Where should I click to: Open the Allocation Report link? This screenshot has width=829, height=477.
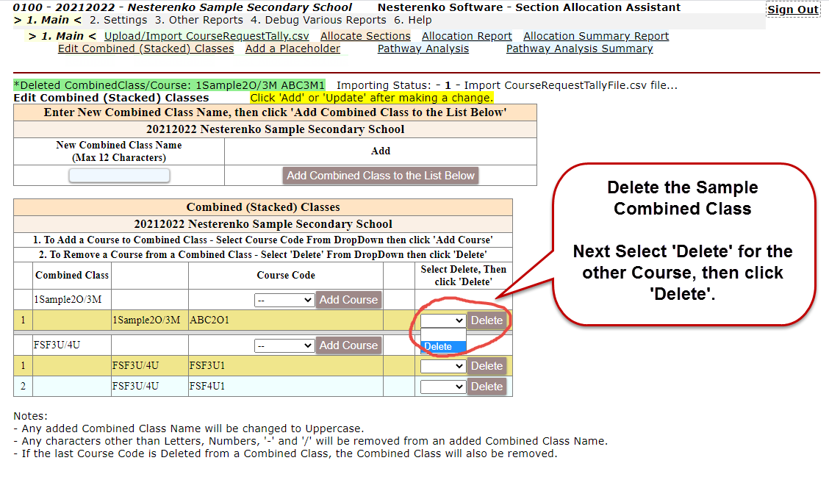point(467,36)
